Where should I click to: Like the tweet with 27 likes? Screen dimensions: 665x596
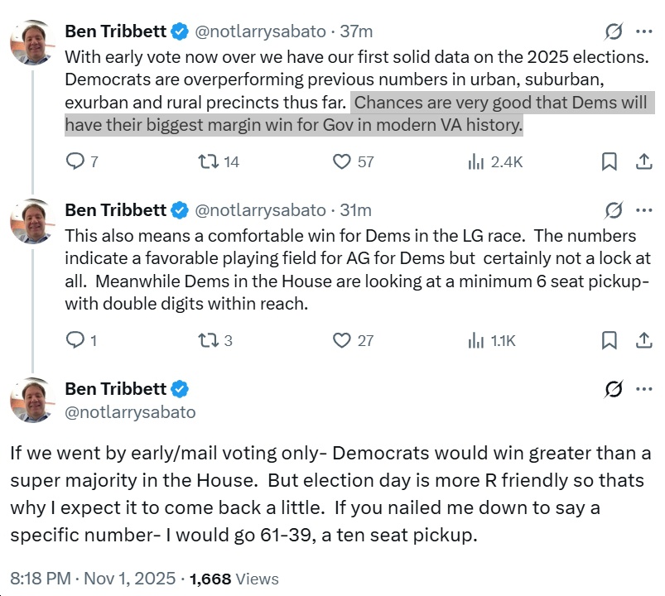click(x=342, y=340)
